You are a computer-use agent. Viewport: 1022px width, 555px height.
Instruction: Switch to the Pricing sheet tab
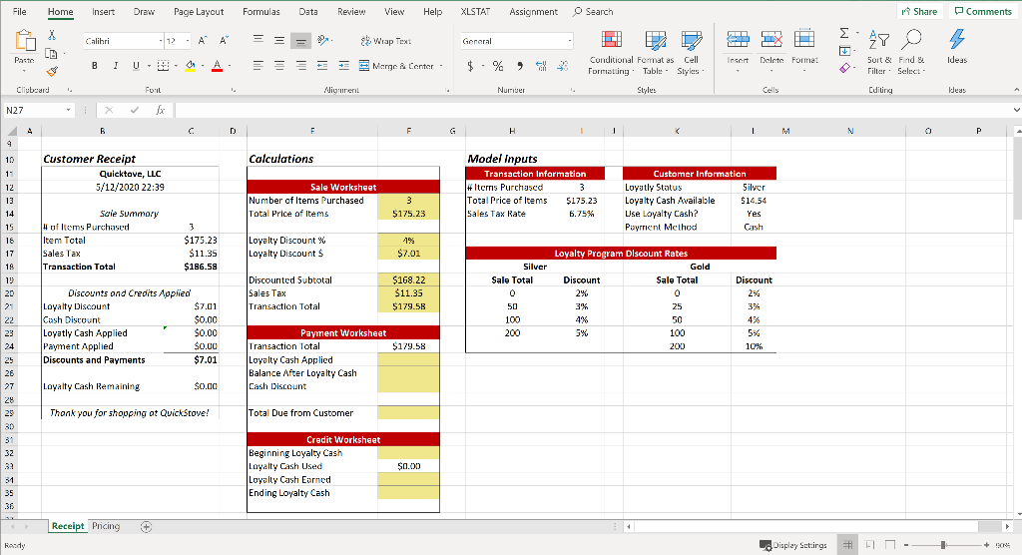tap(106, 526)
